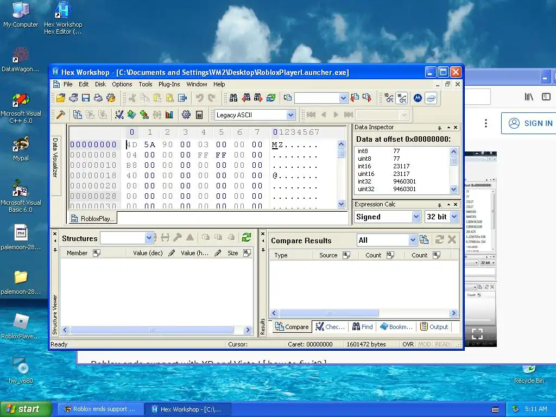Click the hammer tools icon
Screen dimensions: 556x417
pos(61,115)
